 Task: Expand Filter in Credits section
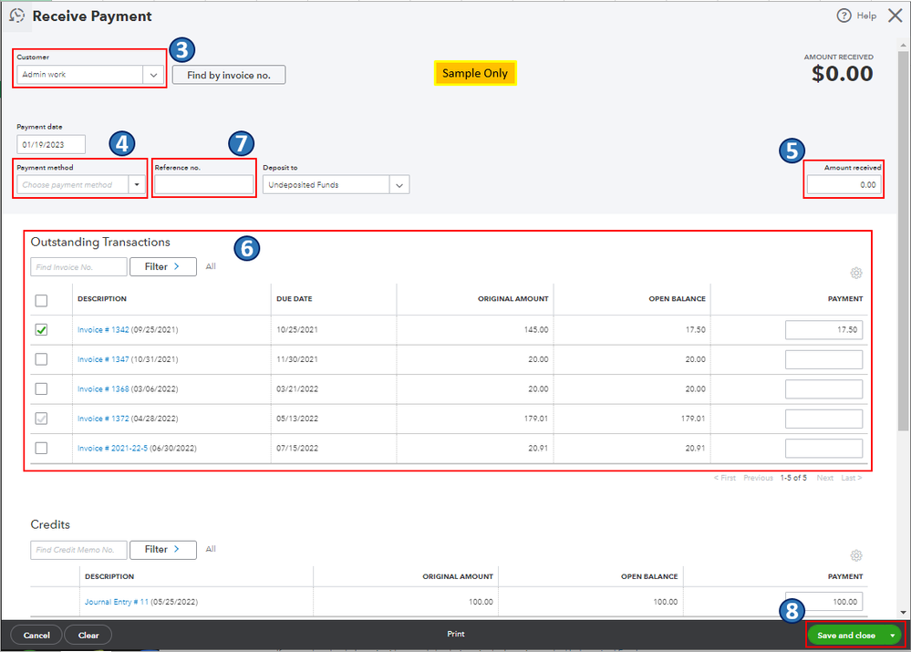(162, 550)
